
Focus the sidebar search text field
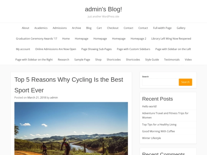[161, 82]
